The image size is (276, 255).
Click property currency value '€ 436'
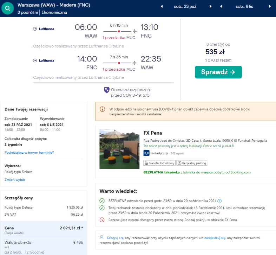coord(78,242)
